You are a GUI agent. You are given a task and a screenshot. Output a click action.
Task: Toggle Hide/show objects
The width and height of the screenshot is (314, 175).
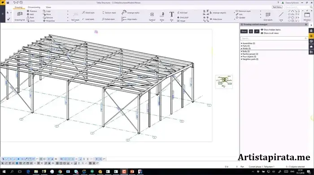tap(216, 19)
